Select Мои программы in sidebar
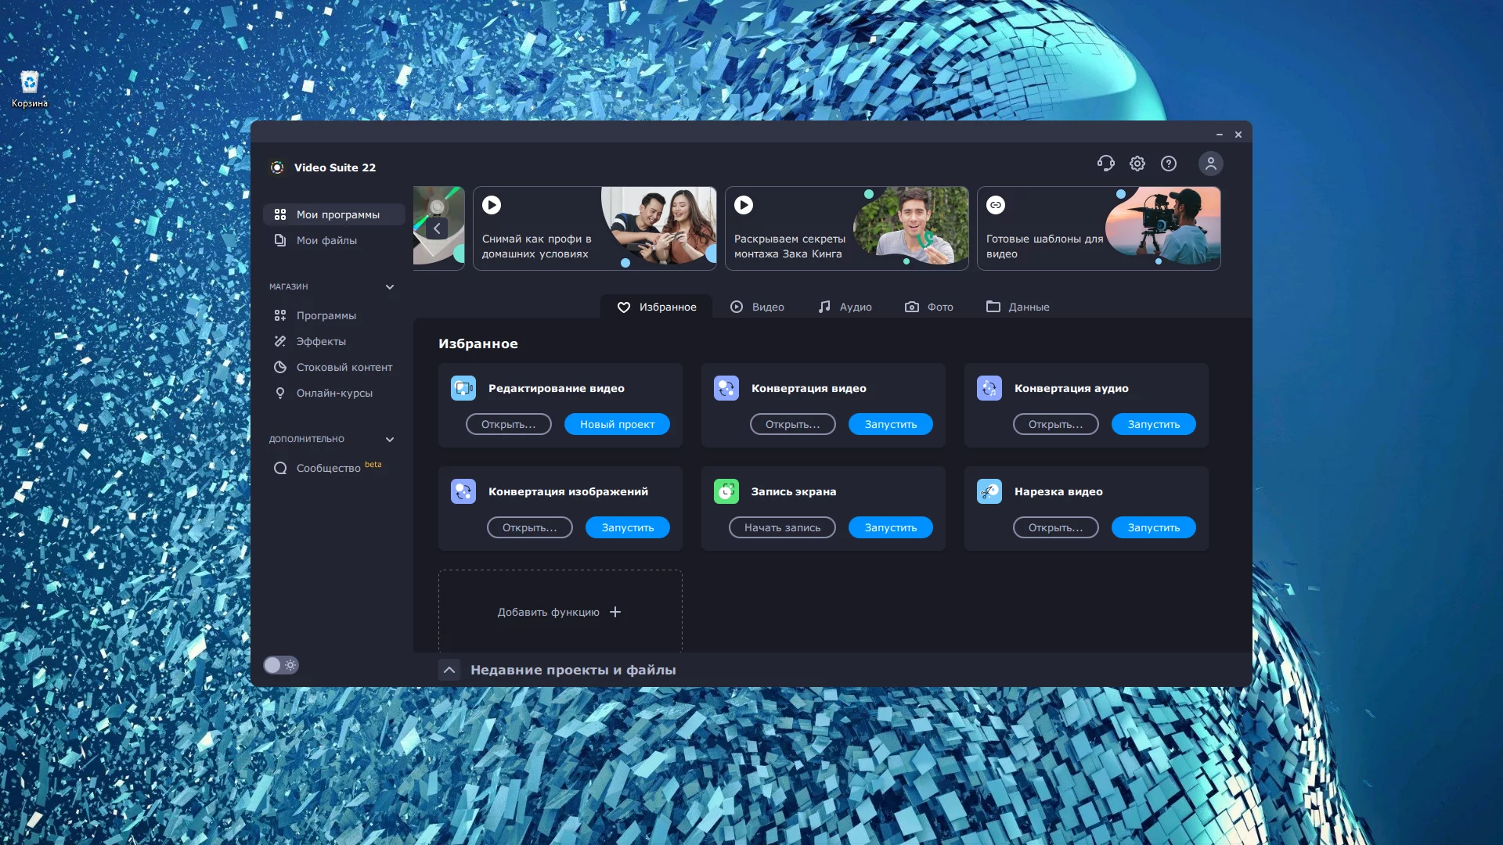 coord(334,214)
